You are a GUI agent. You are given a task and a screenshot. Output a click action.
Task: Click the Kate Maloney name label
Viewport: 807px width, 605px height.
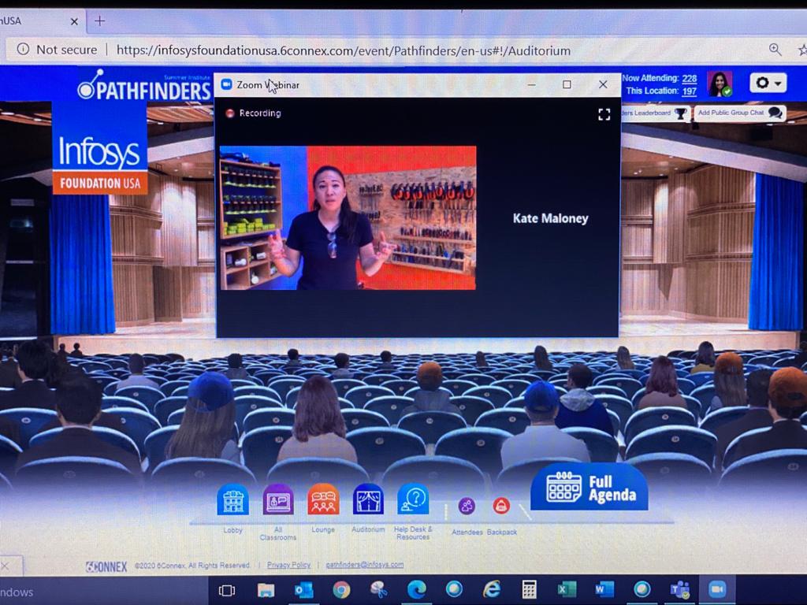pos(550,218)
